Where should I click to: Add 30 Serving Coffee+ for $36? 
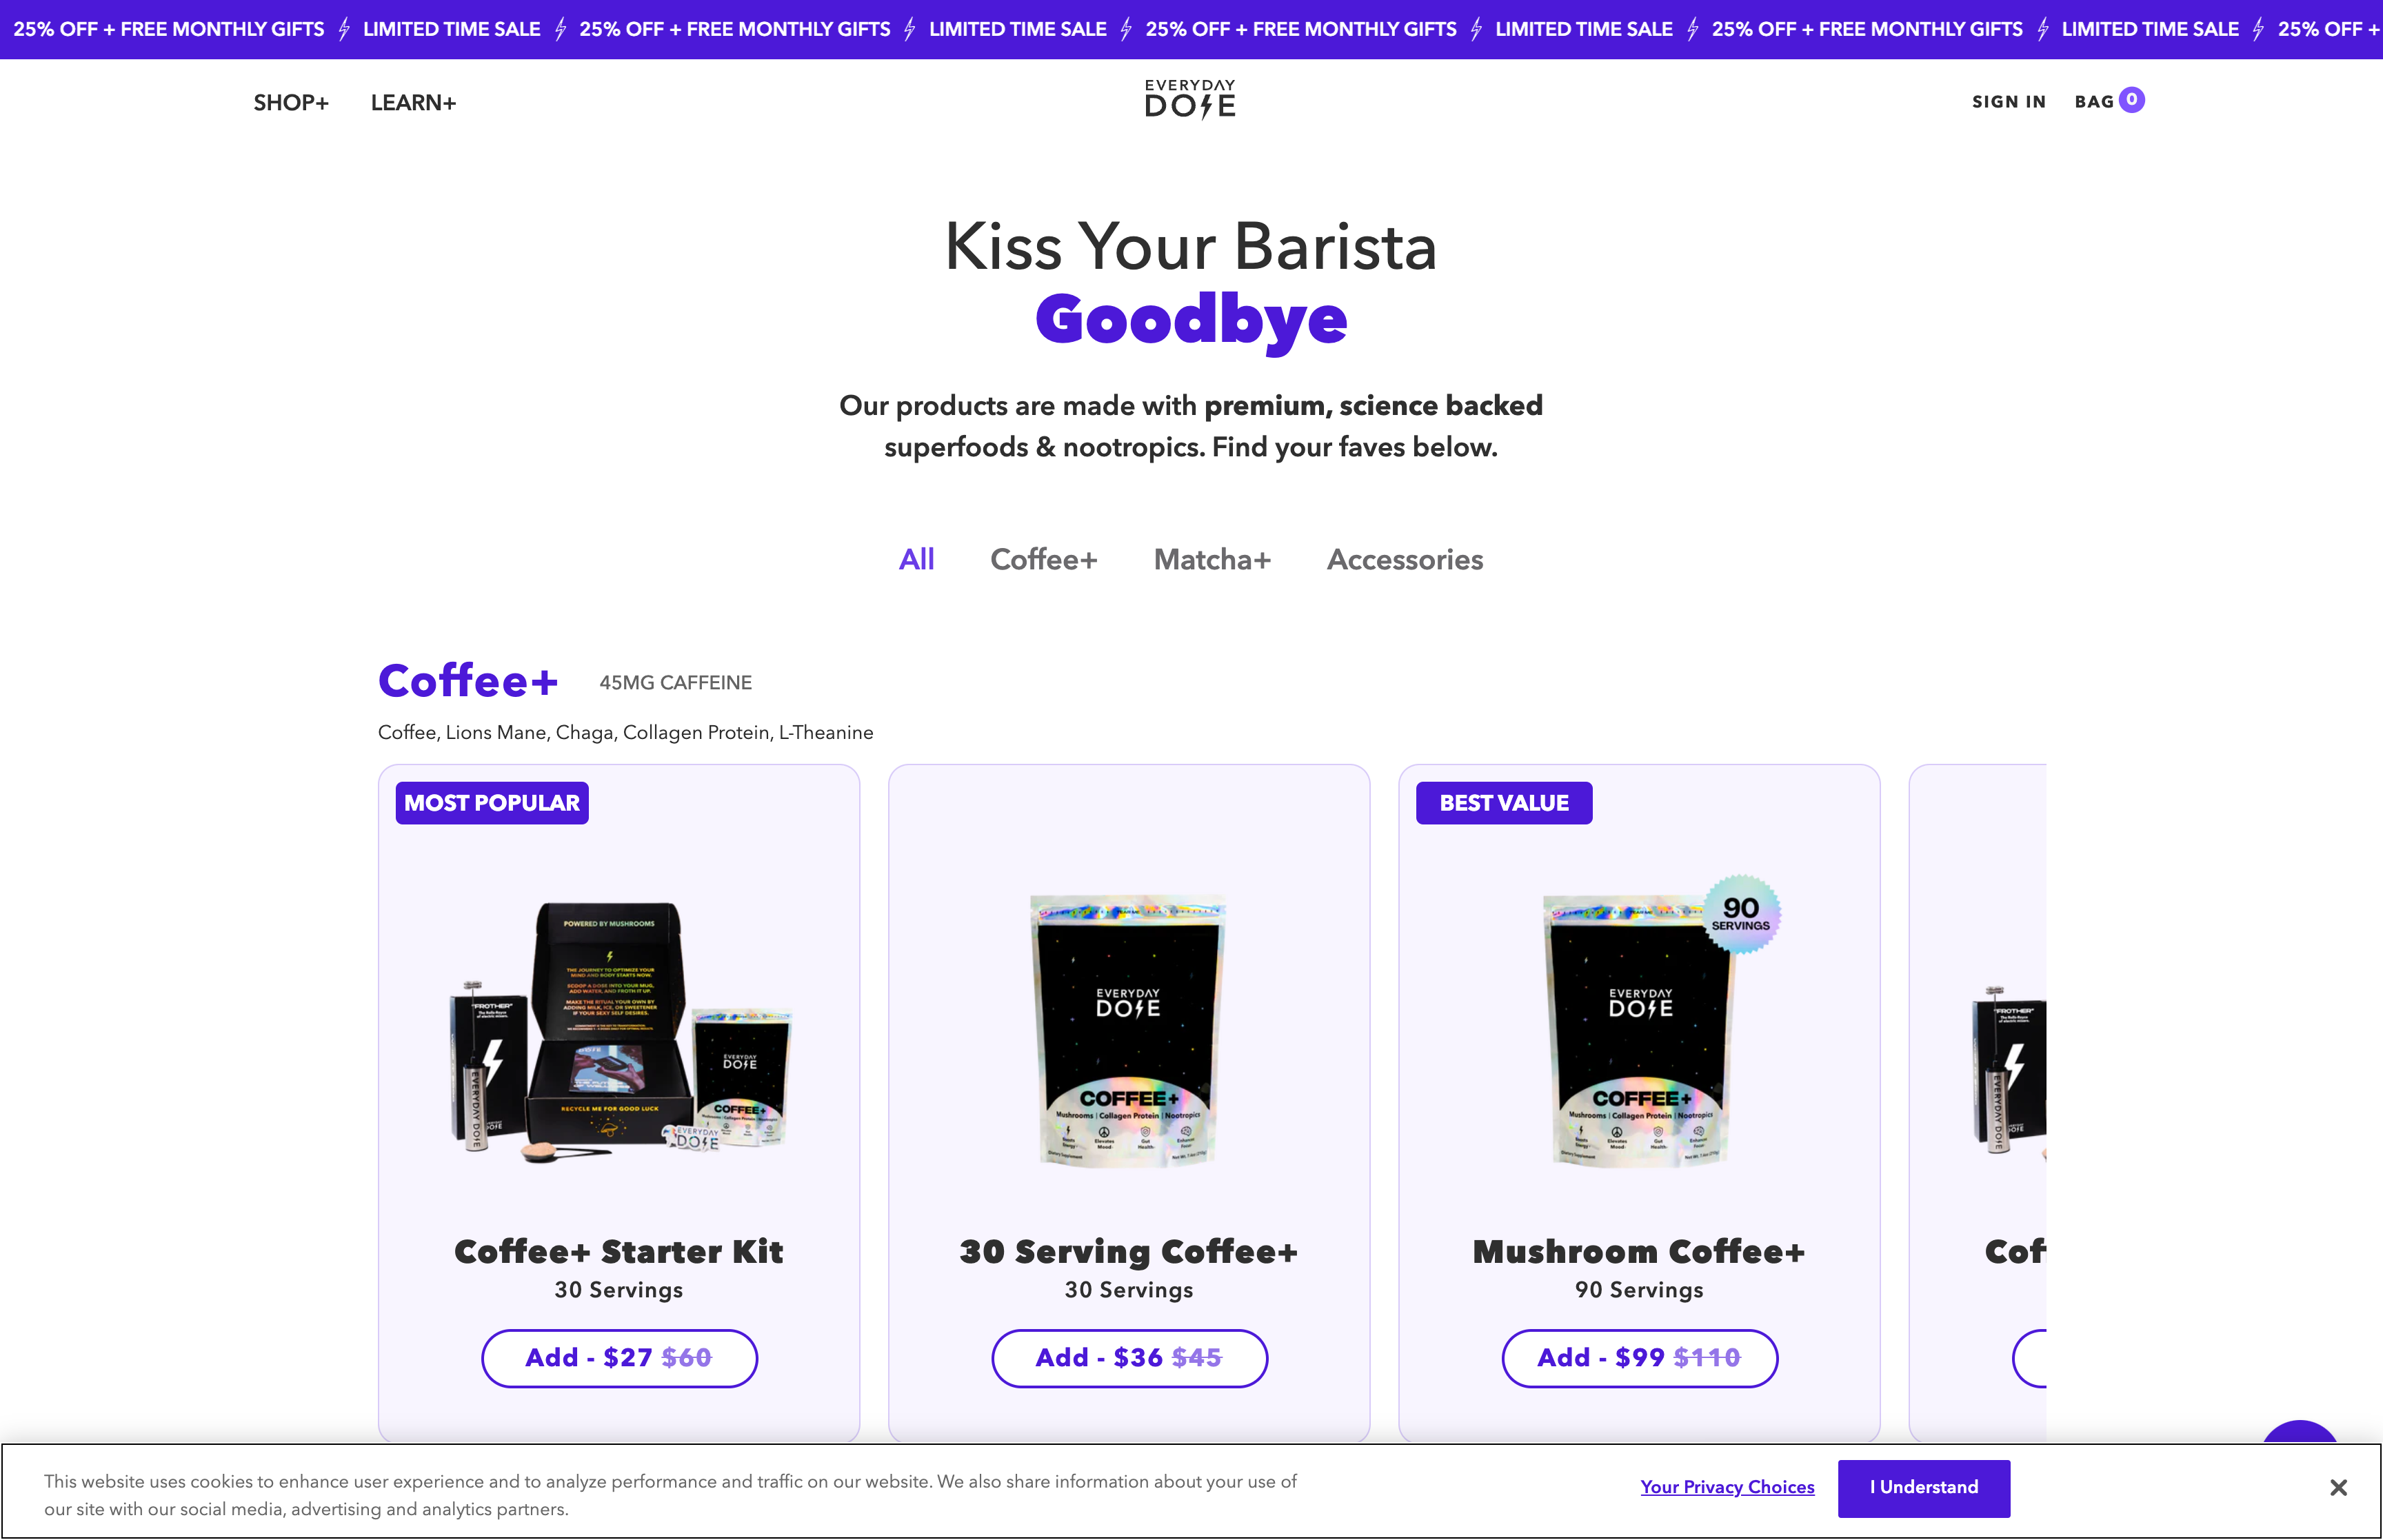coord(1129,1357)
